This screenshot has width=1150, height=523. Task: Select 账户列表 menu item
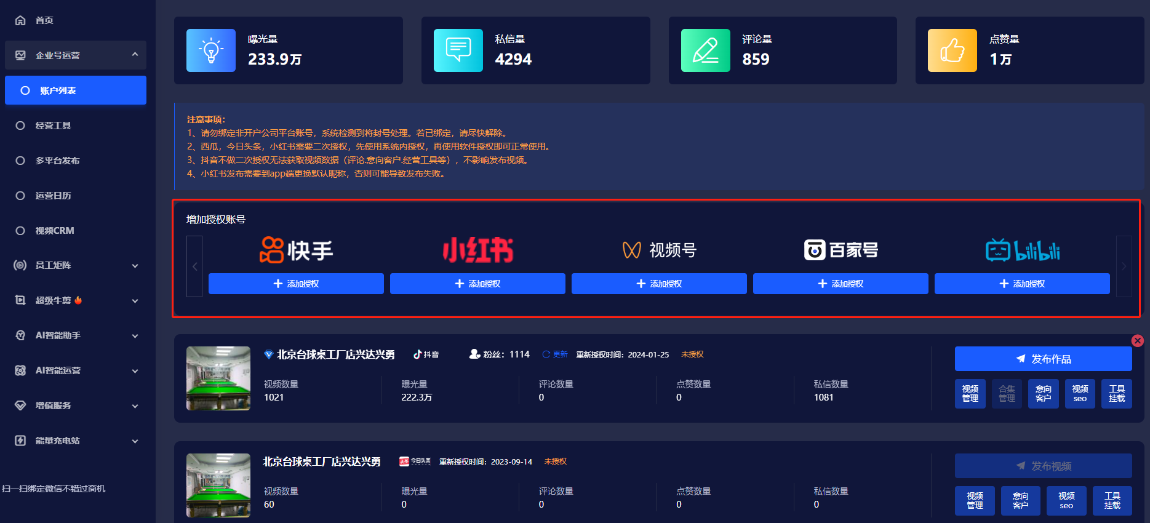pos(76,90)
